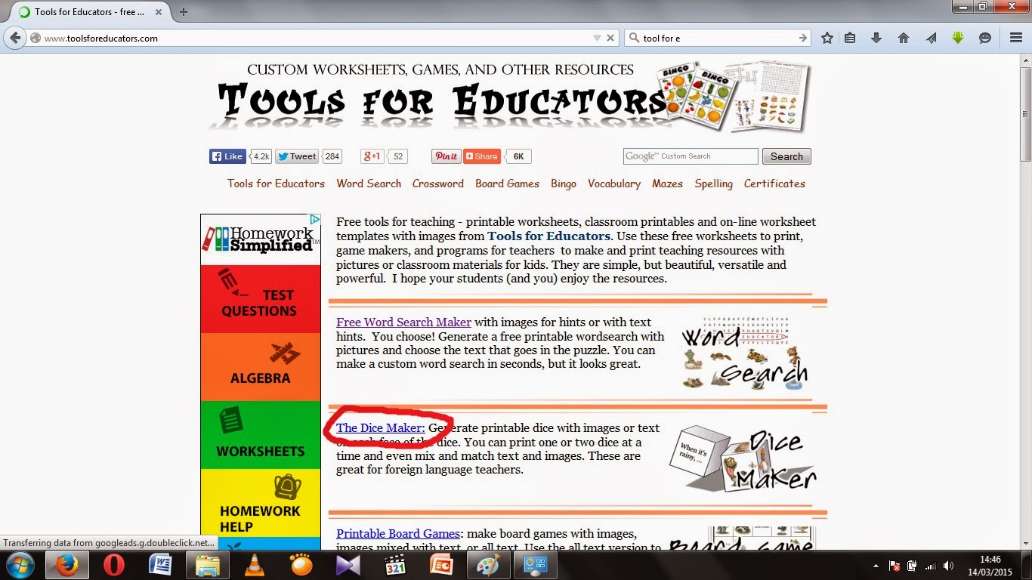Click the Twitter Tweet button
Image resolution: width=1032 pixels, height=580 pixels.
pyautogui.click(x=297, y=156)
